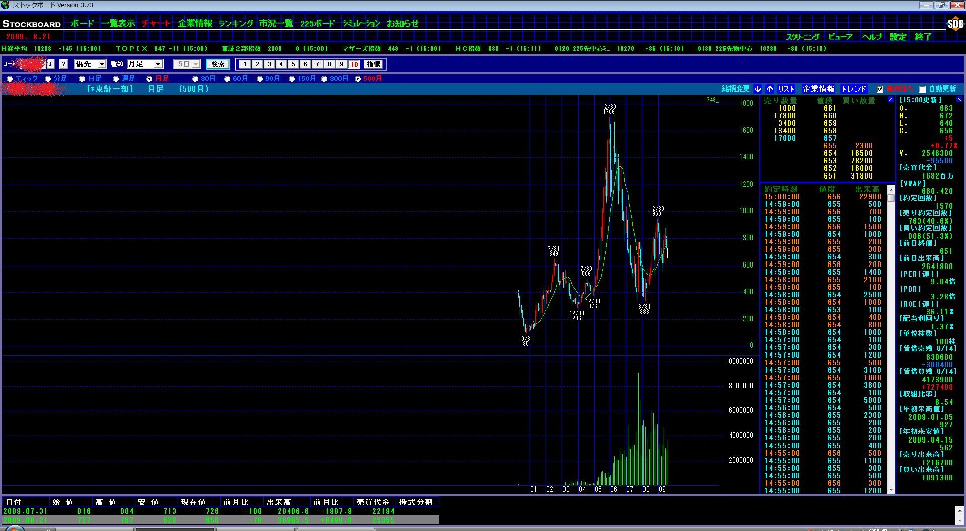Open the 5日 dropdown
The image size is (966, 531).
pyautogui.click(x=196, y=64)
